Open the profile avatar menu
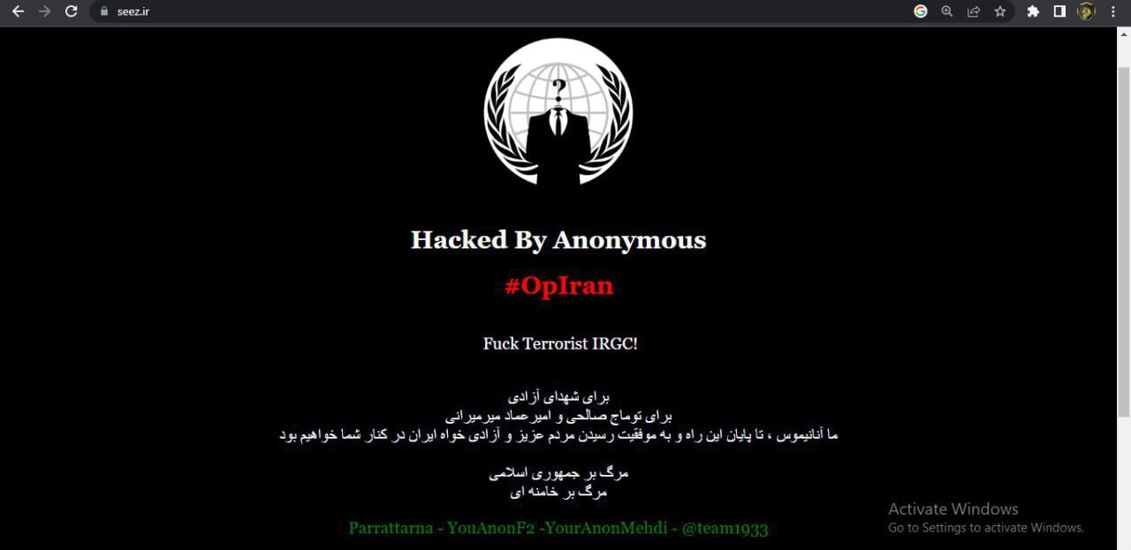This screenshot has height=550, width=1131. pos(1086,11)
